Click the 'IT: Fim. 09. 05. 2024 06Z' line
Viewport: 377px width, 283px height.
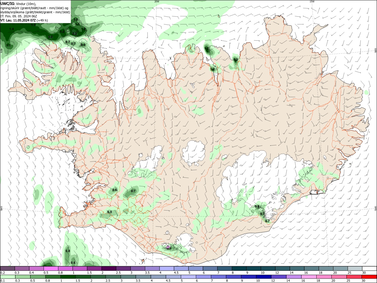(x=19, y=16)
